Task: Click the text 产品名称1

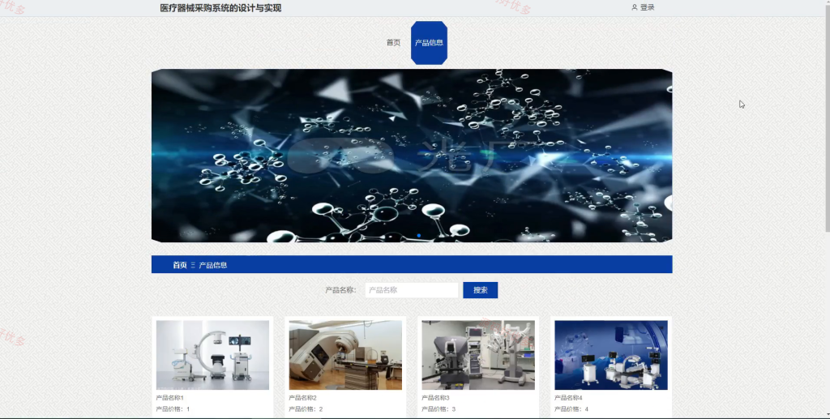Action: (170, 398)
